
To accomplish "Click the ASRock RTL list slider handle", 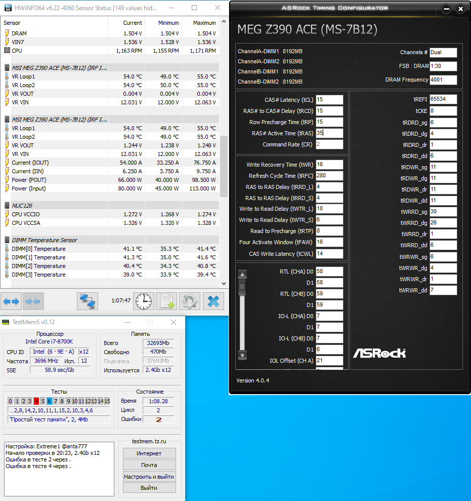I will point(242,287).
